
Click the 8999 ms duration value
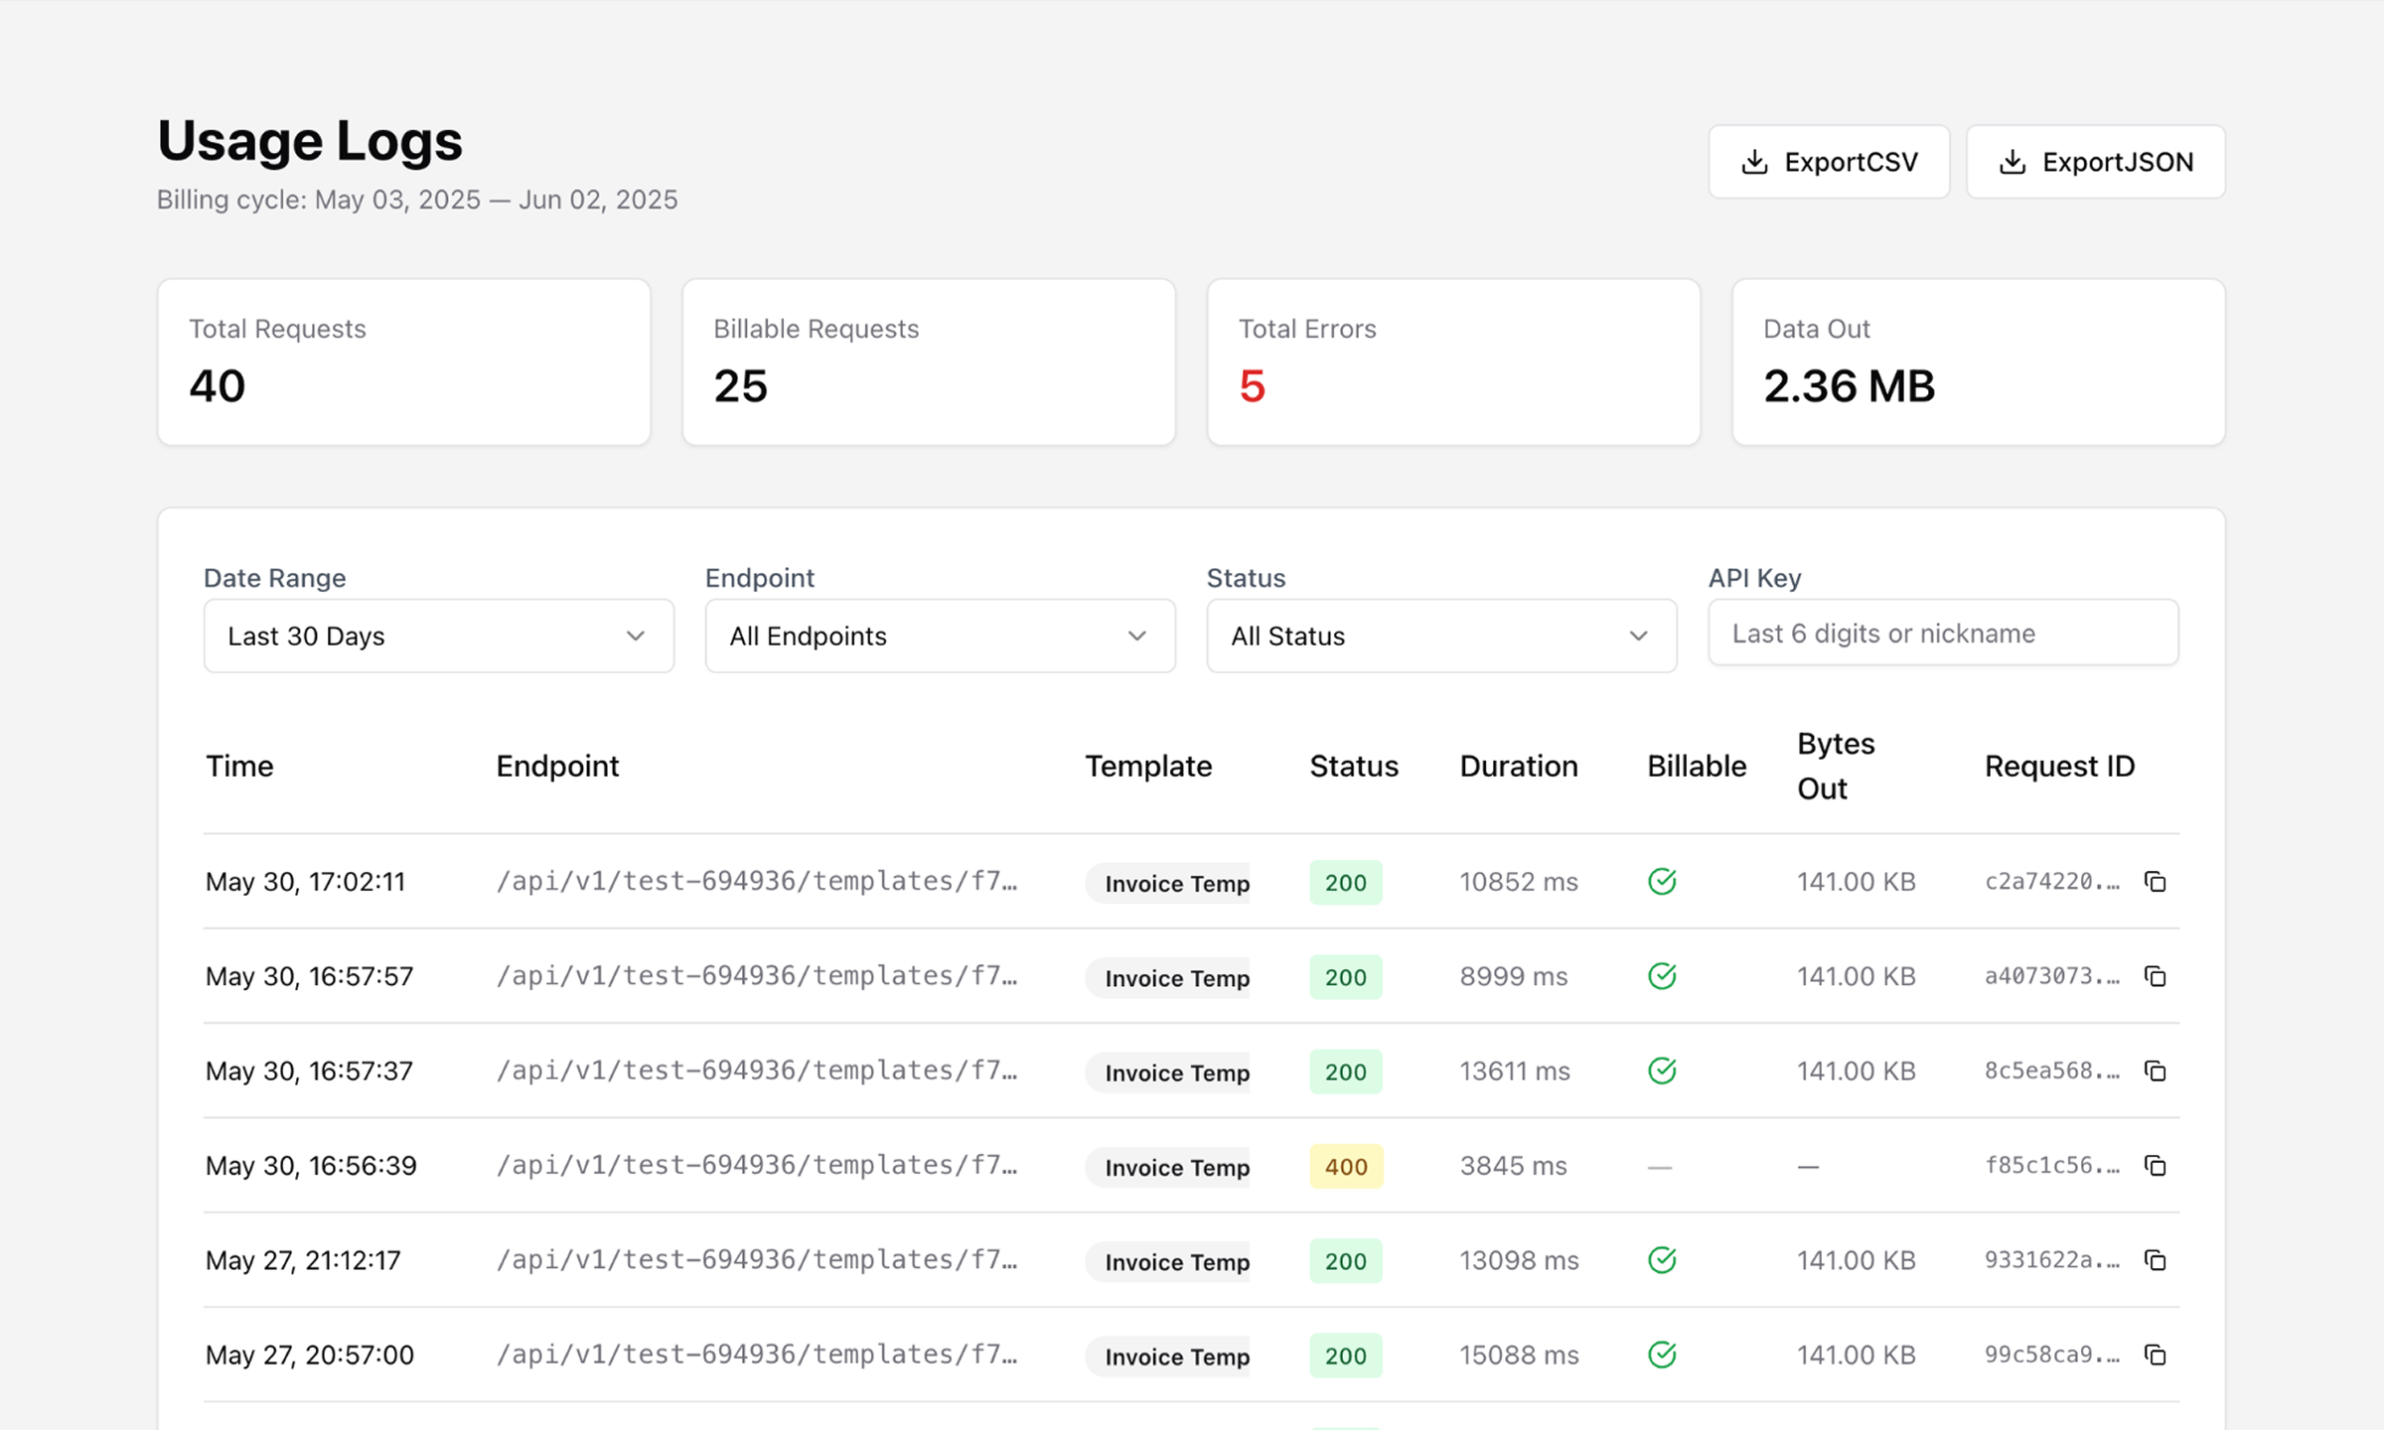[x=1514, y=976]
